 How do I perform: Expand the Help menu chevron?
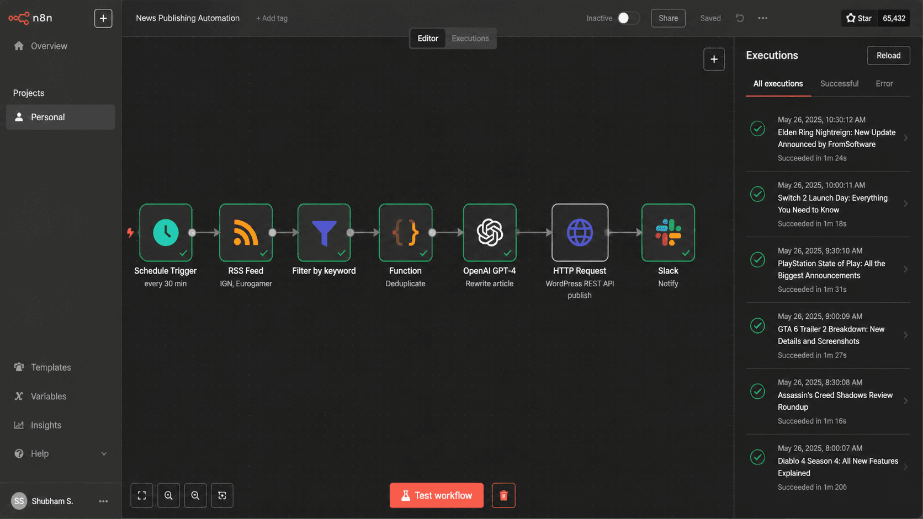[x=104, y=454]
